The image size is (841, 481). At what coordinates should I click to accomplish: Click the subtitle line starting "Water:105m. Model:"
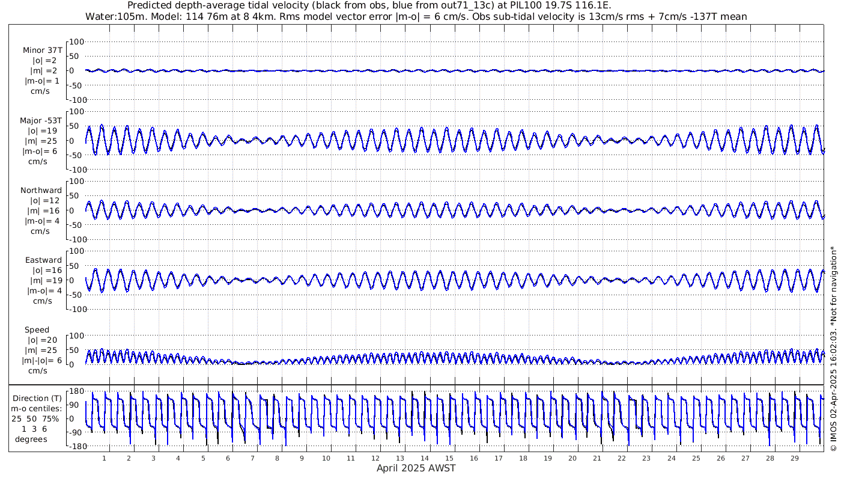[417, 16]
